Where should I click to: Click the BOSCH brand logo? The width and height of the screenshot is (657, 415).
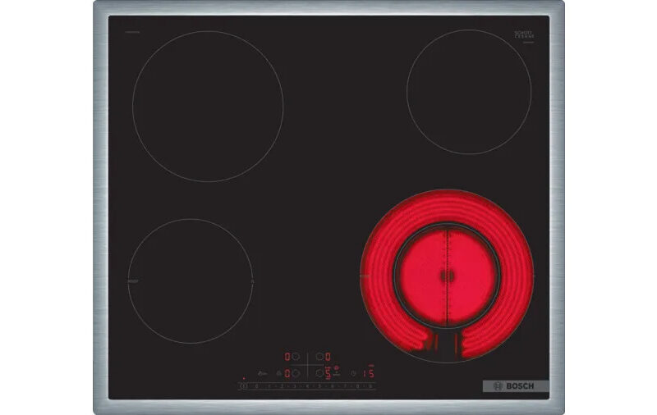[516, 386]
